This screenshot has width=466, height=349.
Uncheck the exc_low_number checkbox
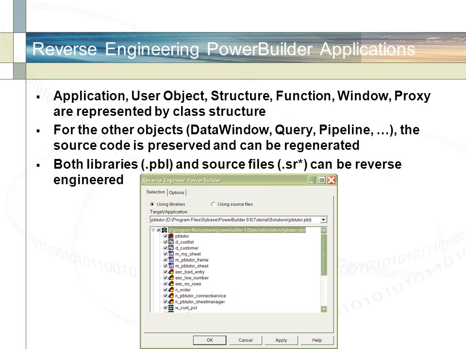point(166,278)
